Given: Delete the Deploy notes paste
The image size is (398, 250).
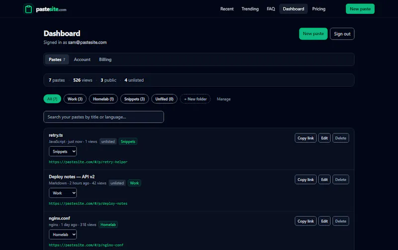Looking at the screenshot, I should pos(341,180).
